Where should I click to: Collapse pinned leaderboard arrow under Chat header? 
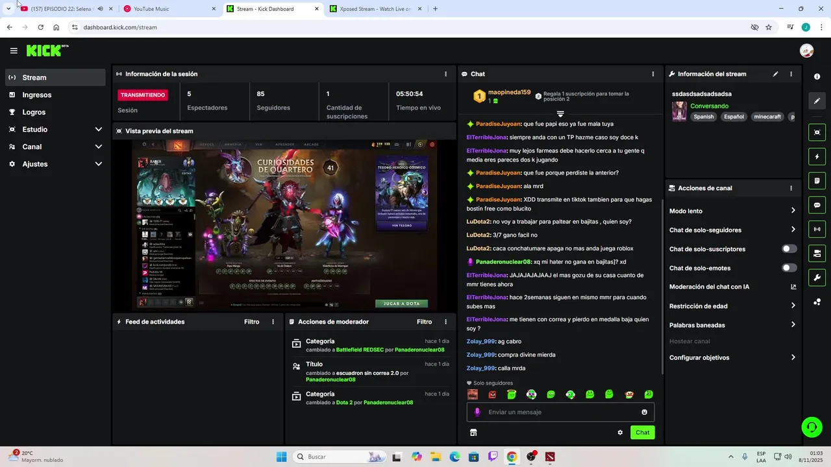point(560,114)
